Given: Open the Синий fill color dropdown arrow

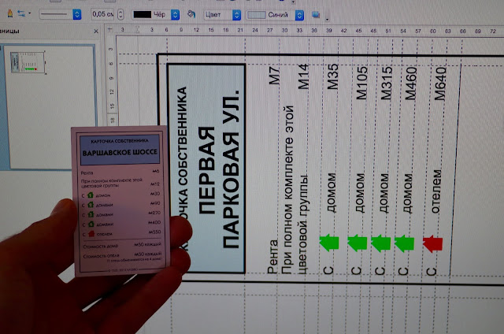Looking at the screenshot, I should click(299, 15).
